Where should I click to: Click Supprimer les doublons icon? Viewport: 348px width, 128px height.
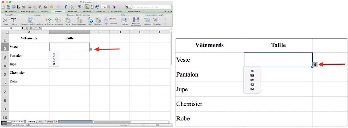(x=136, y=20)
